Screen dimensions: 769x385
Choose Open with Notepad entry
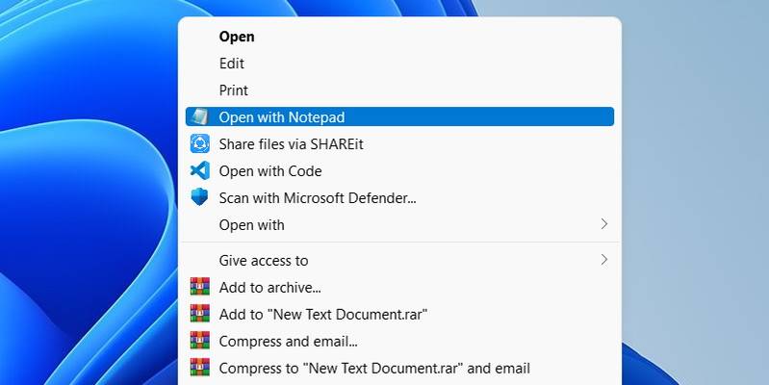pyautogui.click(x=399, y=116)
